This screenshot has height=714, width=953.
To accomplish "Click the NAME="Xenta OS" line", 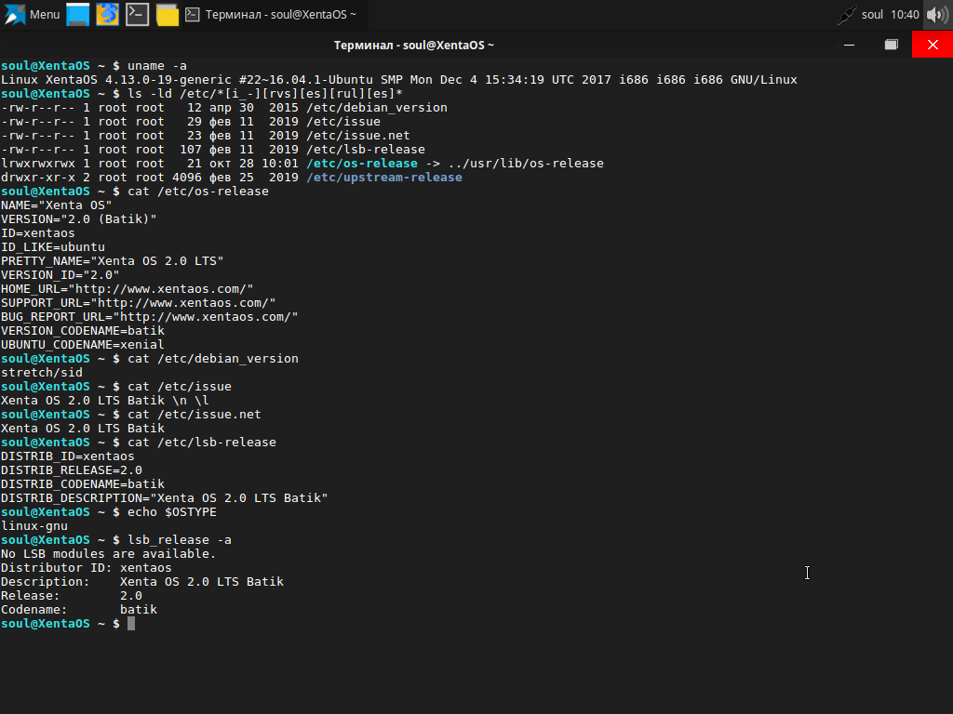I will click(56, 205).
